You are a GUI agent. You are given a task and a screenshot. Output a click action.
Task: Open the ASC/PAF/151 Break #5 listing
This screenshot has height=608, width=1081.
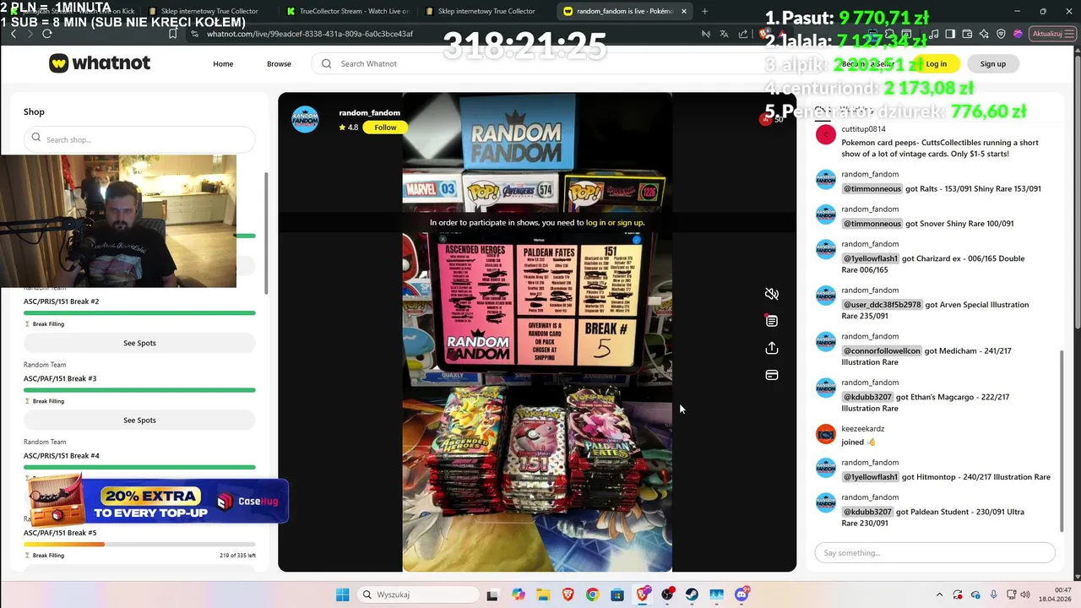60,533
